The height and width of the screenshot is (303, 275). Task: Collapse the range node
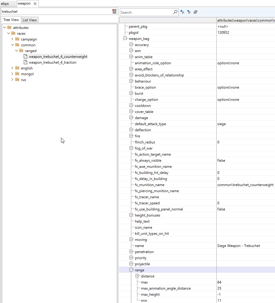pyautogui.click(x=131, y=270)
